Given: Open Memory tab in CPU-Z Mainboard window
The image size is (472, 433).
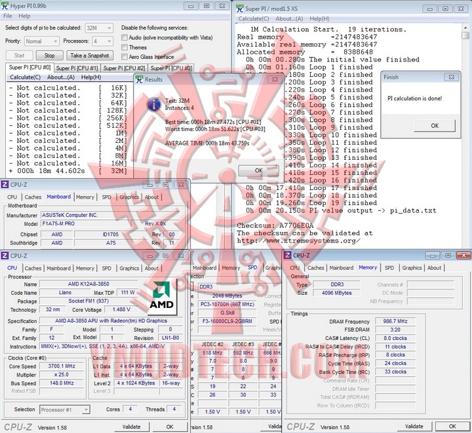Looking at the screenshot, I should pyautogui.click(x=85, y=197).
